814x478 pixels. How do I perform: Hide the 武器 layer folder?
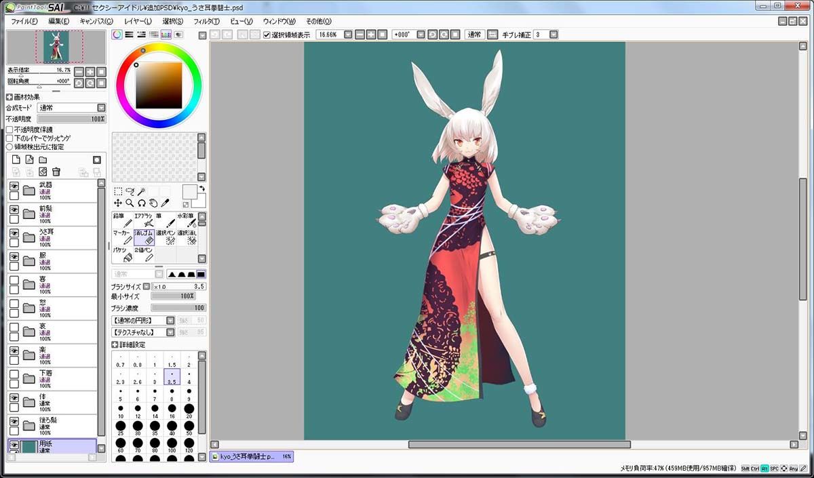click(14, 186)
